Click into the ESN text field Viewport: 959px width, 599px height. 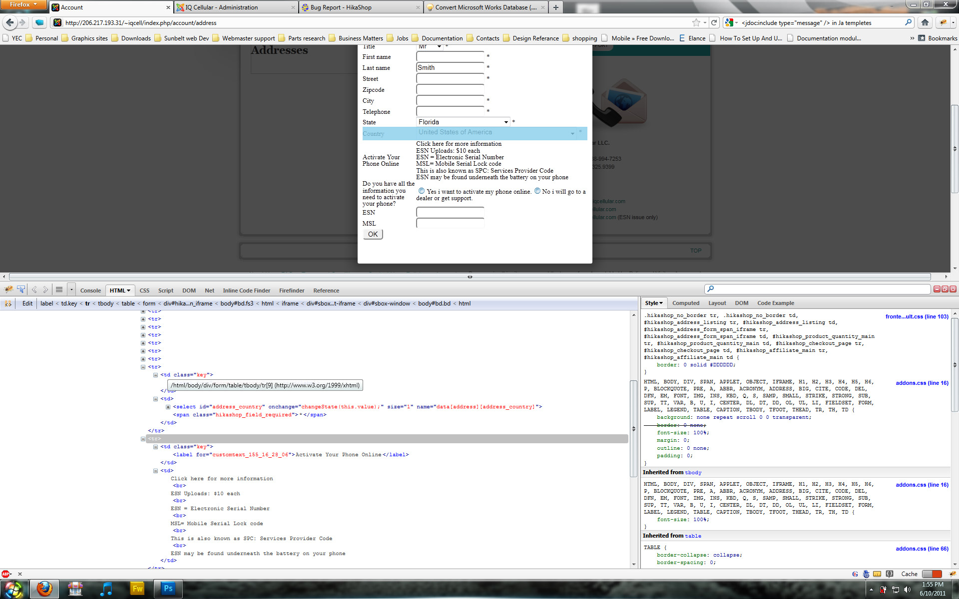450,213
